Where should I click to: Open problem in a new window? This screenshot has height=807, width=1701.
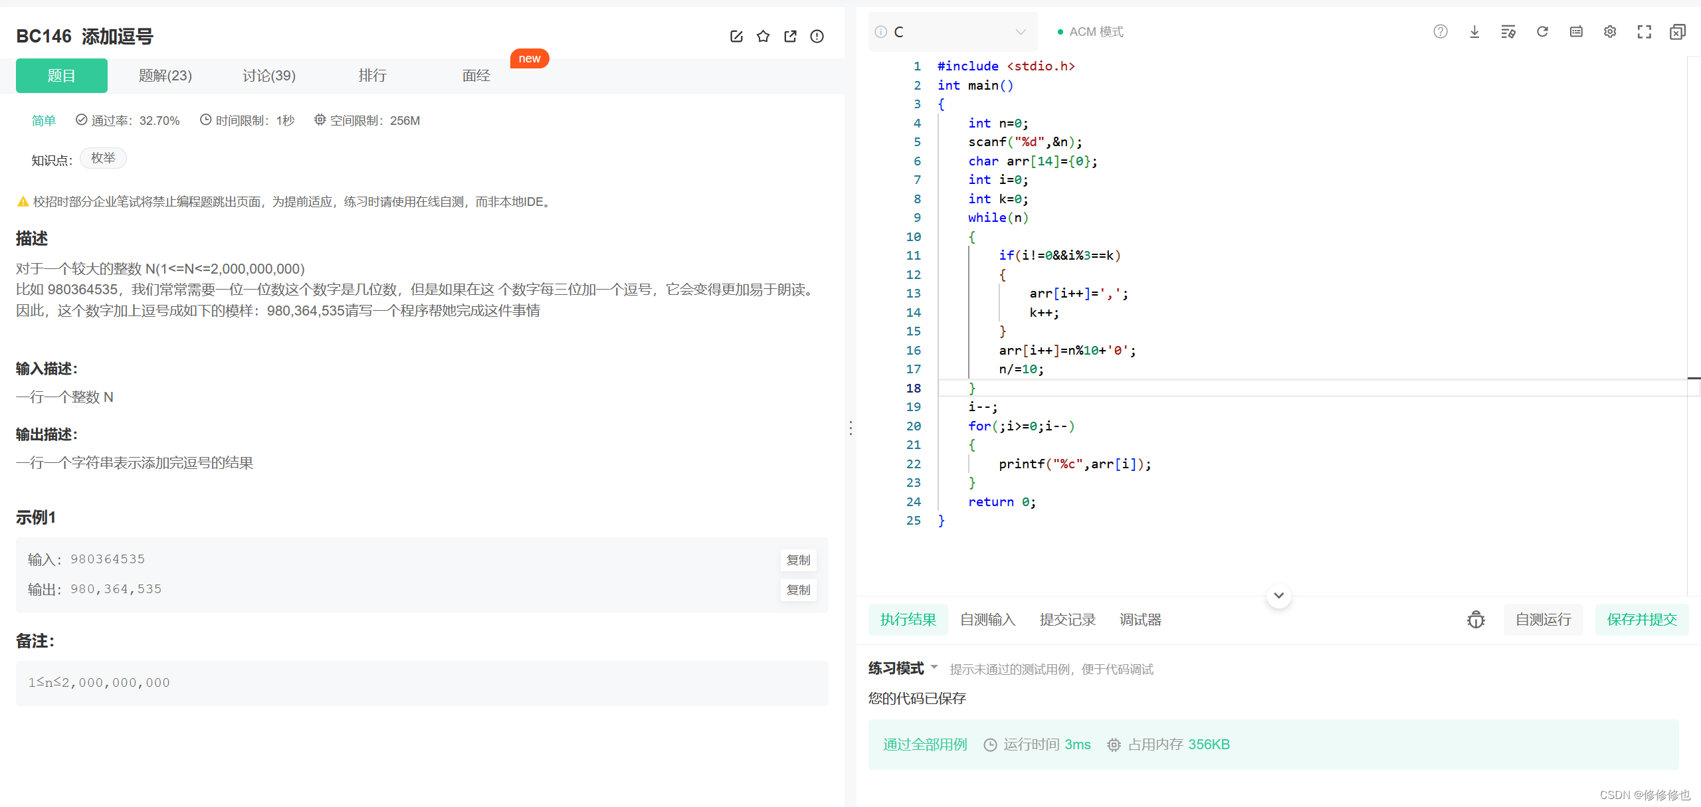point(790,36)
